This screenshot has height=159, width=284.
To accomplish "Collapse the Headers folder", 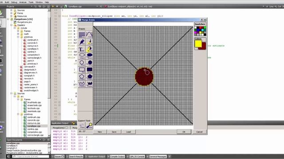I will [x=12, y=25].
